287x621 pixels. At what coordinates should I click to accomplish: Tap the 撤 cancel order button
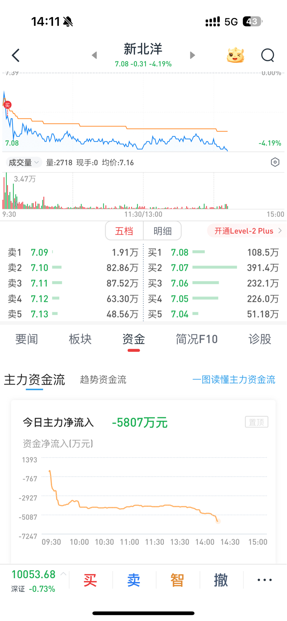(221, 580)
